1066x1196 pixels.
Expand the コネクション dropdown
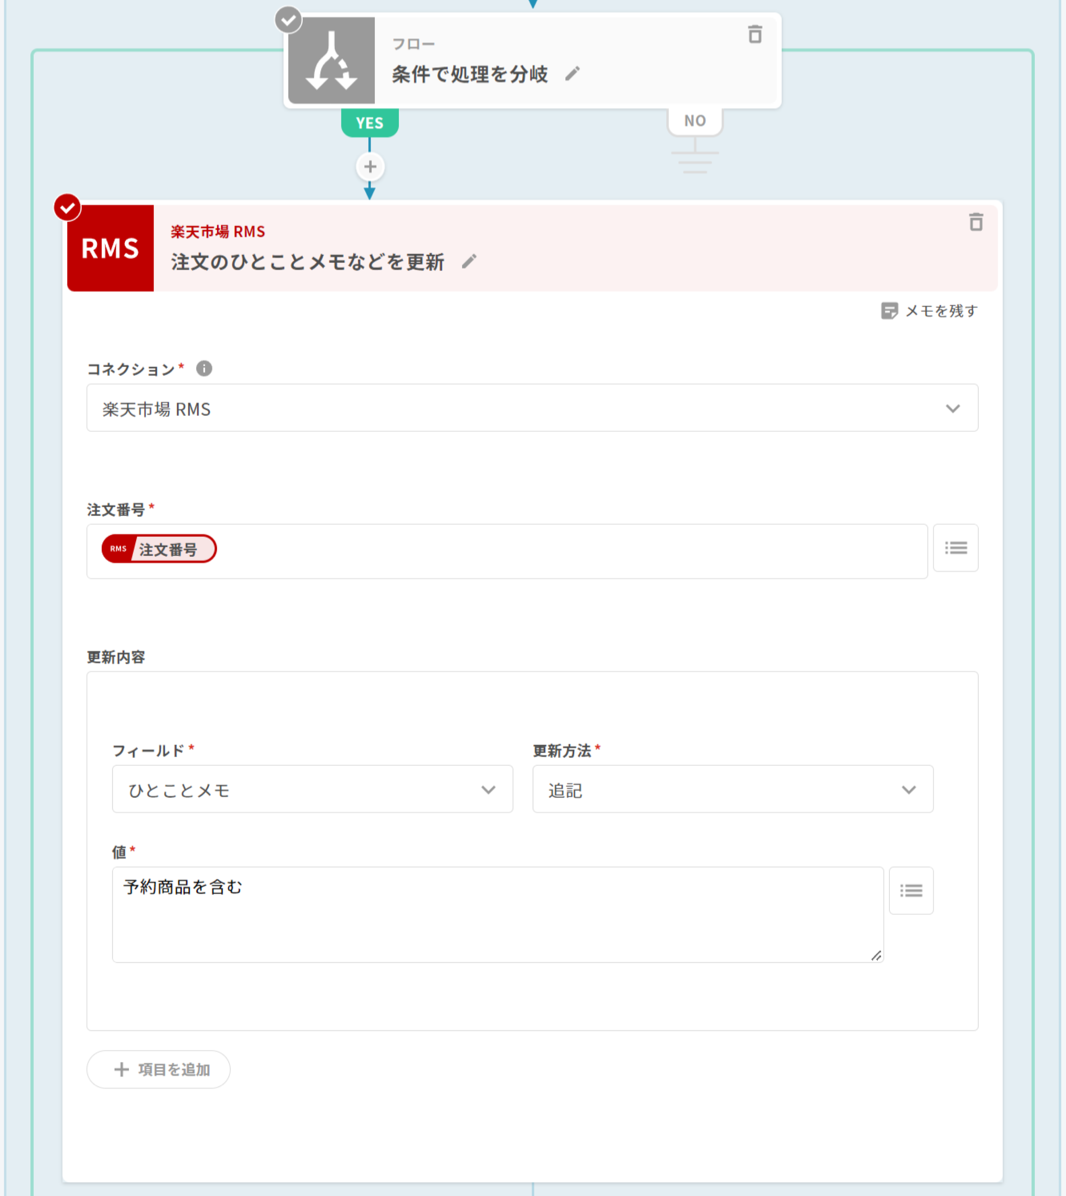532,408
